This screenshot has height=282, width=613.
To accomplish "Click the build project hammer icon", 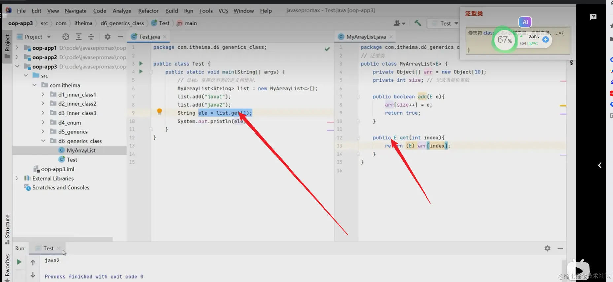I will tap(418, 23).
